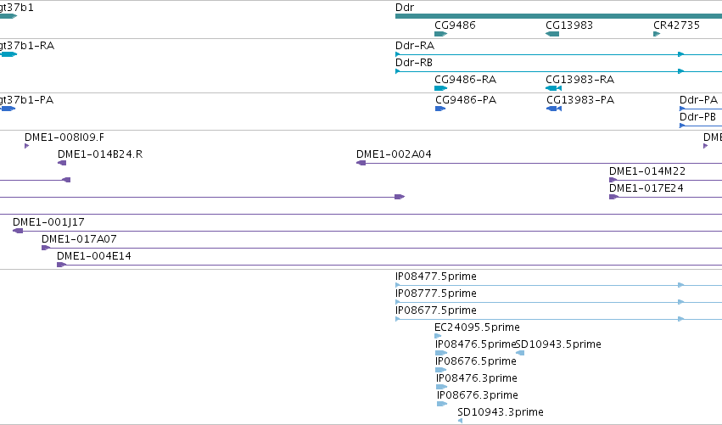Select the EC24095.5prime EST glyph
This screenshot has width=722, height=425.
(438, 336)
